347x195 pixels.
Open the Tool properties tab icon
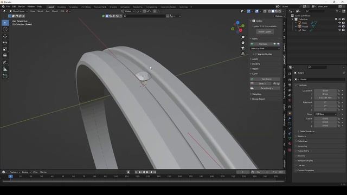tap(290, 74)
